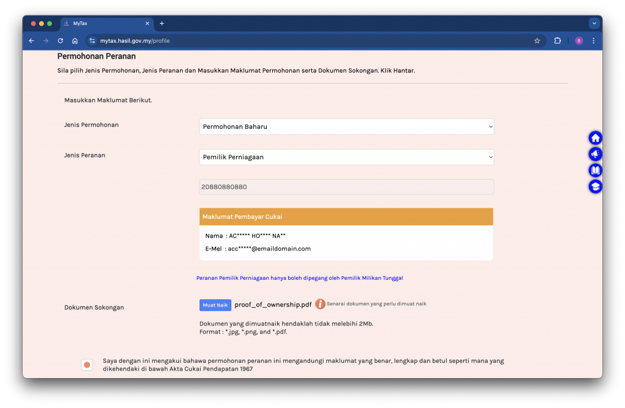Expand the Jenis Permohonan dropdown
This screenshot has height=408, width=625.
point(346,126)
